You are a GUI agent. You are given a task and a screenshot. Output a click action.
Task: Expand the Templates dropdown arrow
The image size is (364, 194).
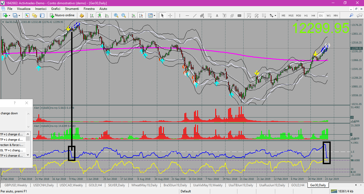(x=155, y=15)
